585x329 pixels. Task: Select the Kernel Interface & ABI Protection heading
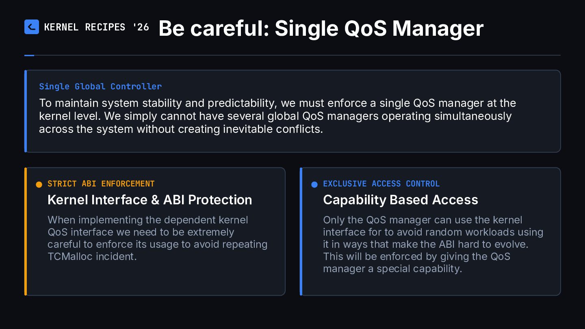point(150,200)
